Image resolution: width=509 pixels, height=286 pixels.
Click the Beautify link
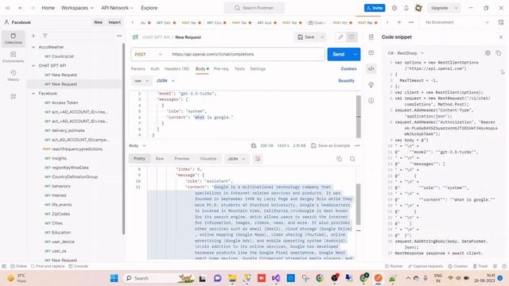[x=347, y=81]
